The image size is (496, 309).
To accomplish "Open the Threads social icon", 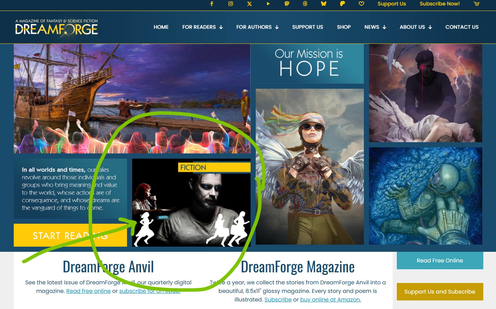I will tap(305, 4).
